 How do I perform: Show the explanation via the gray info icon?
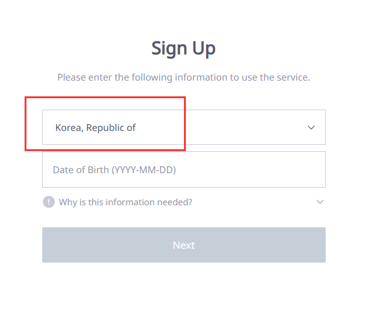coord(49,202)
